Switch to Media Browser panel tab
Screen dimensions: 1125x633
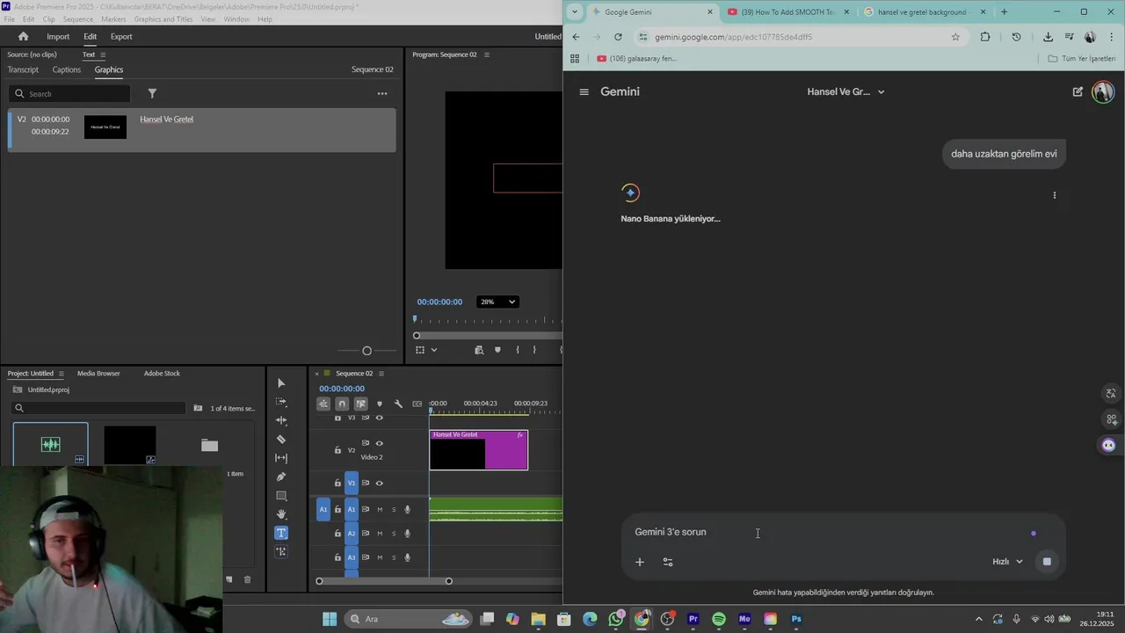pyautogui.click(x=98, y=373)
